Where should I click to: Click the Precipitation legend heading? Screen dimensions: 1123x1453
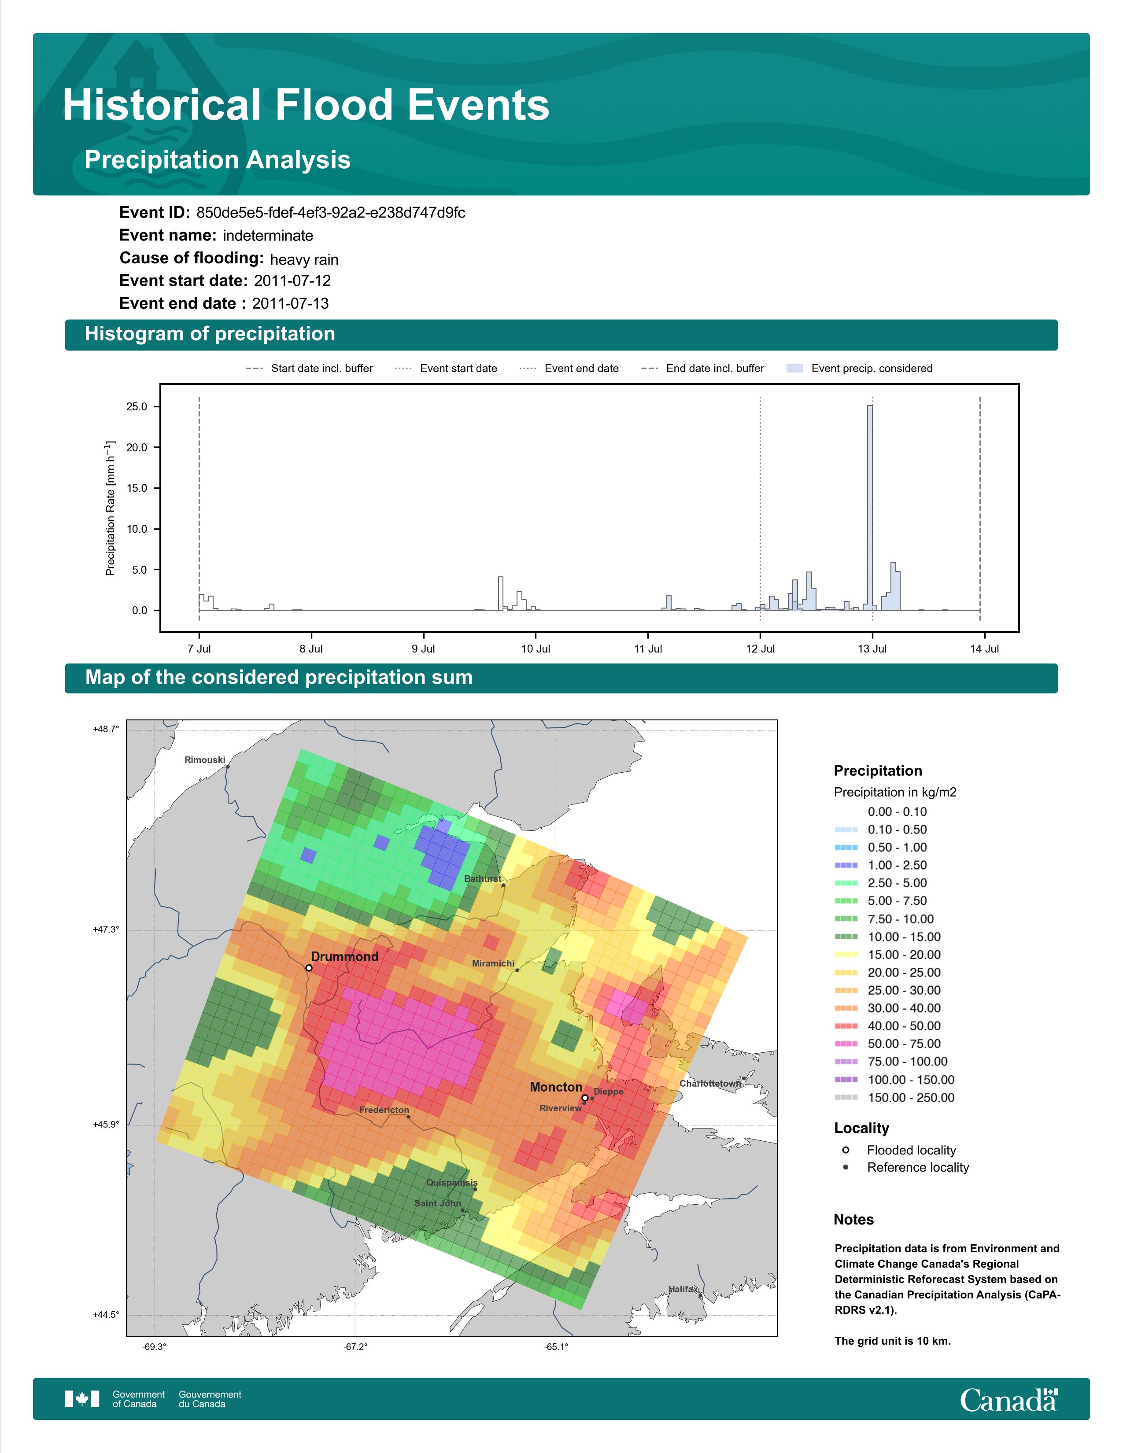(878, 771)
